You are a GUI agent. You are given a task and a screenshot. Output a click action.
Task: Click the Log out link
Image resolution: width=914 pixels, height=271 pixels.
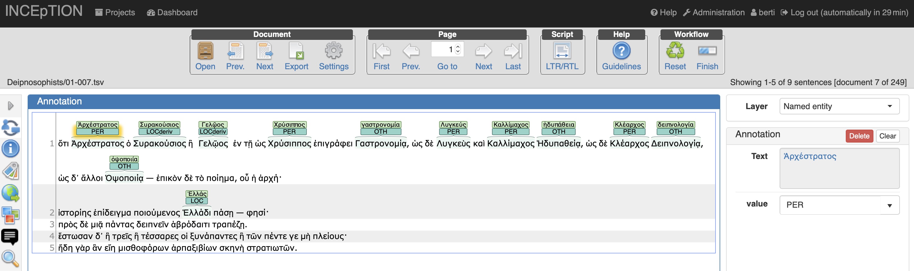pyautogui.click(x=845, y=12)
